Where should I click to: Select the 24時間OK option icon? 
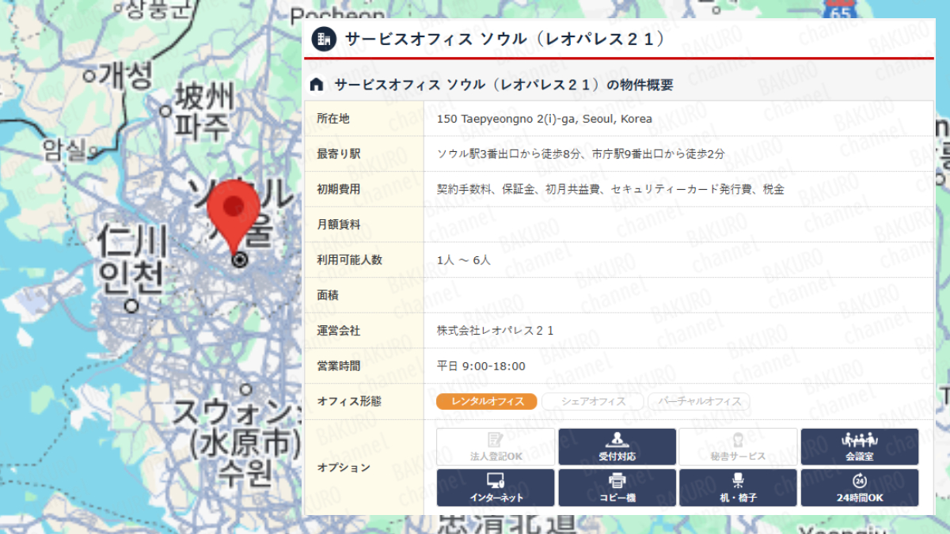pyautogui.click(x=860, y=487)
